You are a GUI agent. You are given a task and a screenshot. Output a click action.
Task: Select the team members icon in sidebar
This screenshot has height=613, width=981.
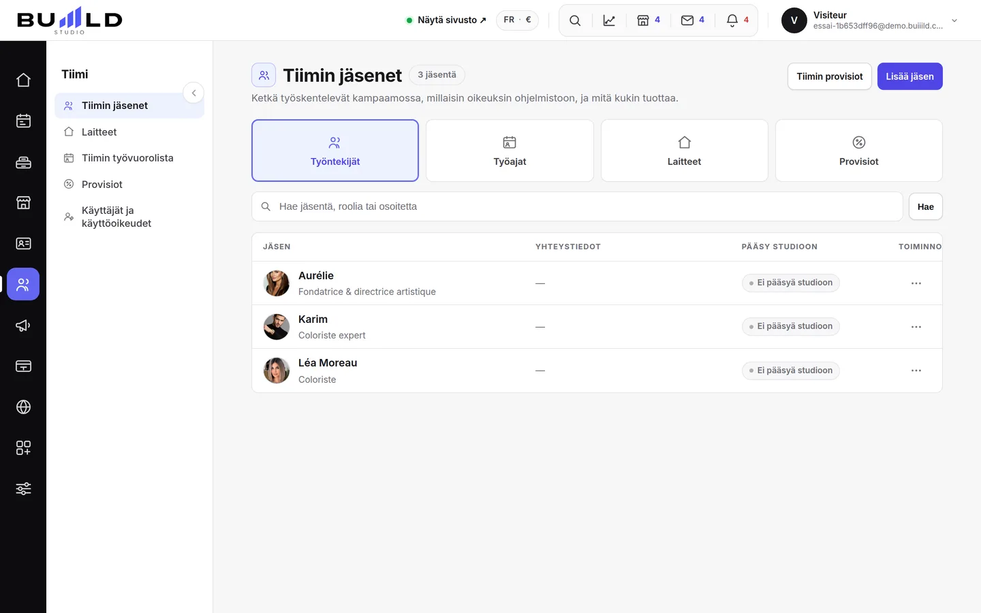23,284
